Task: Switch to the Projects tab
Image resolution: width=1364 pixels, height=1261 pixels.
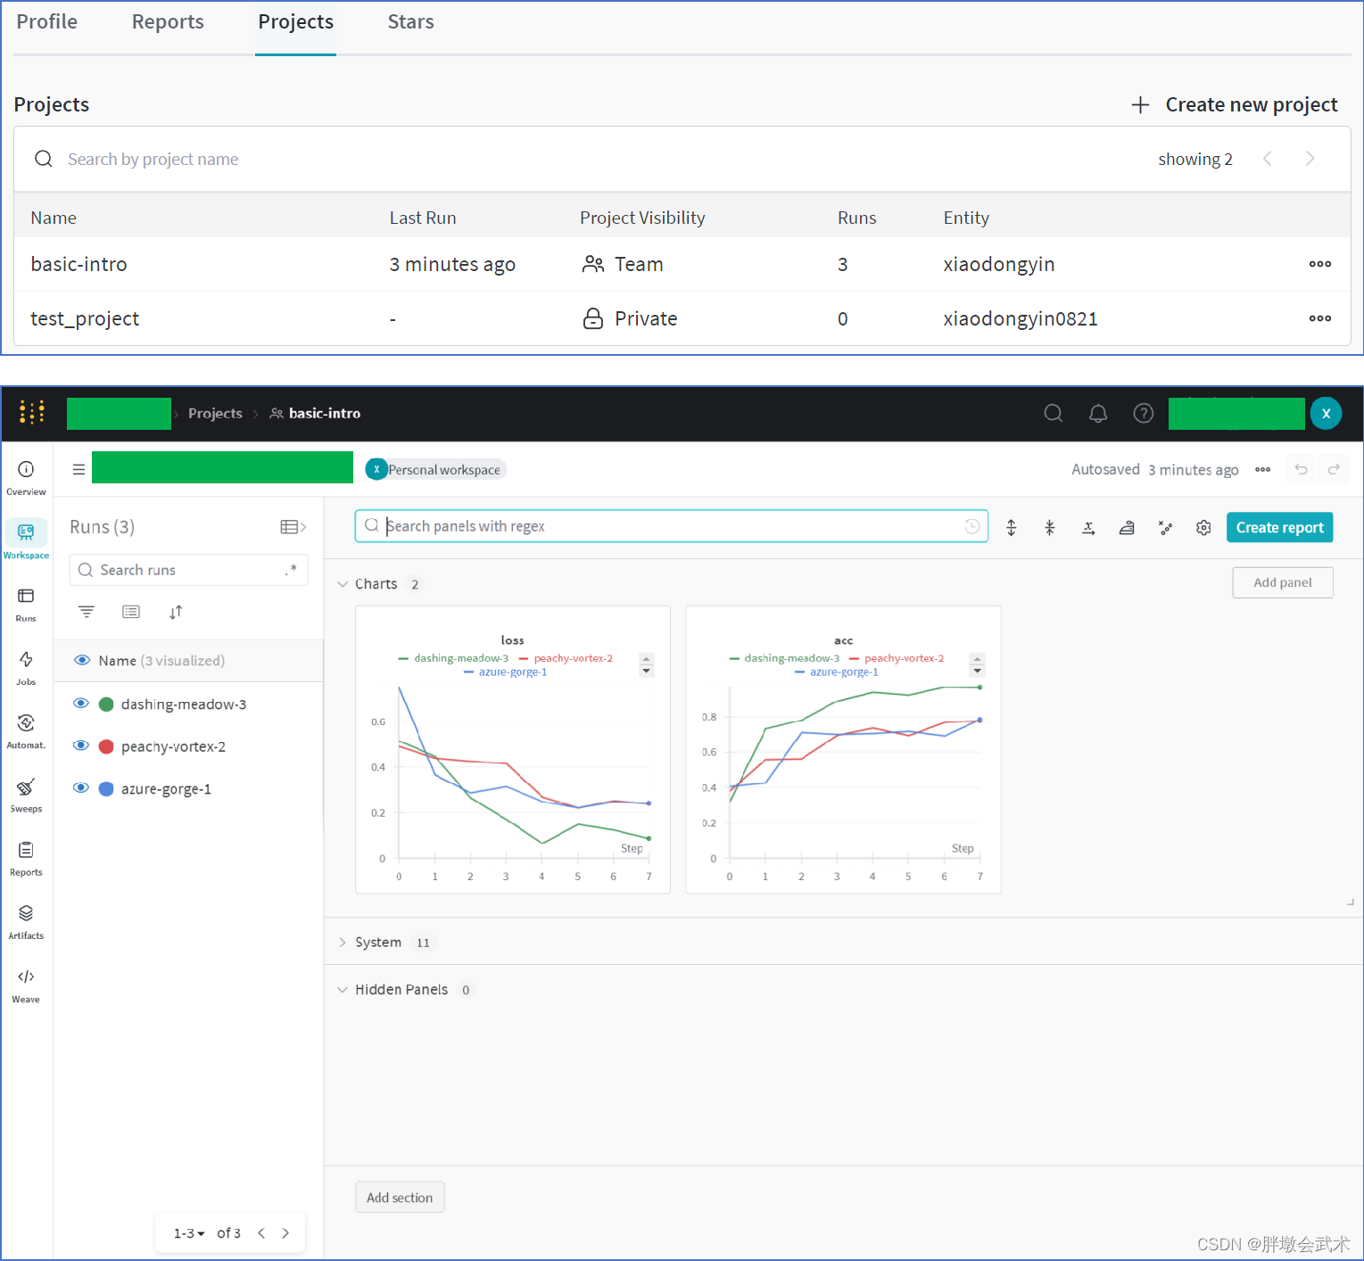Action: 295,22
